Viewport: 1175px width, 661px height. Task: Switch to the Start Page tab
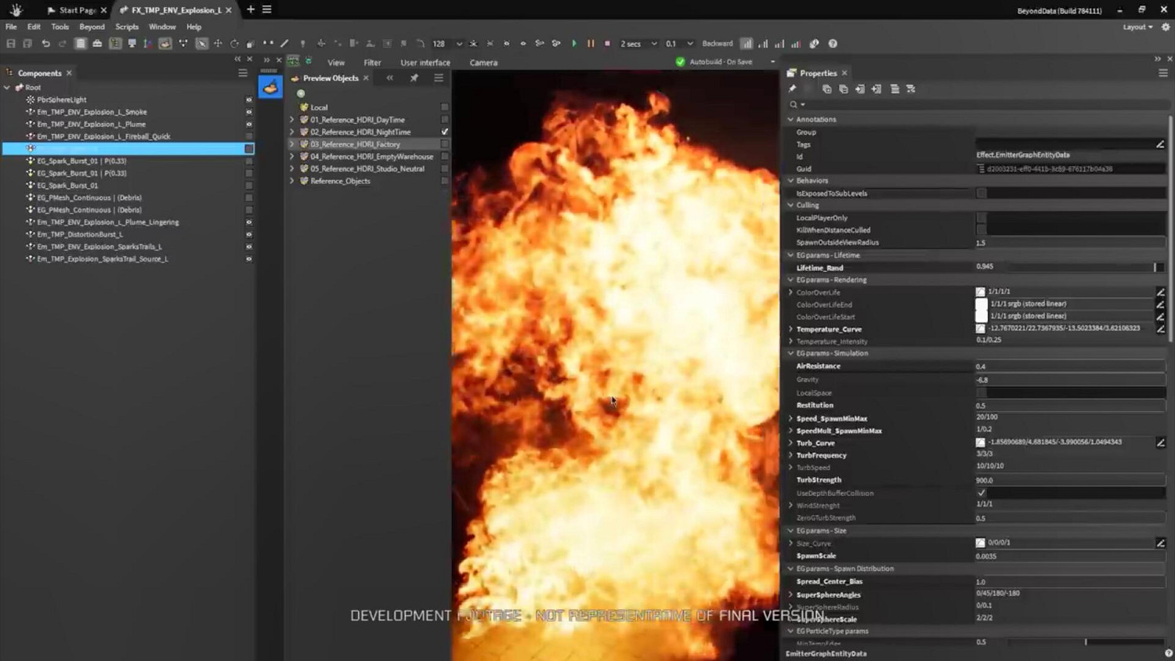pos(77,10)
